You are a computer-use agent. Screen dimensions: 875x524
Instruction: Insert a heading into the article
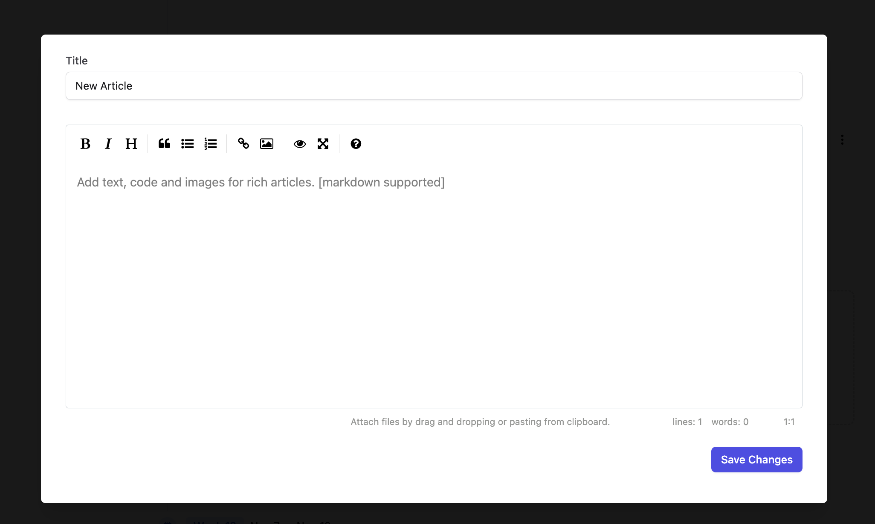click(131, 143)
